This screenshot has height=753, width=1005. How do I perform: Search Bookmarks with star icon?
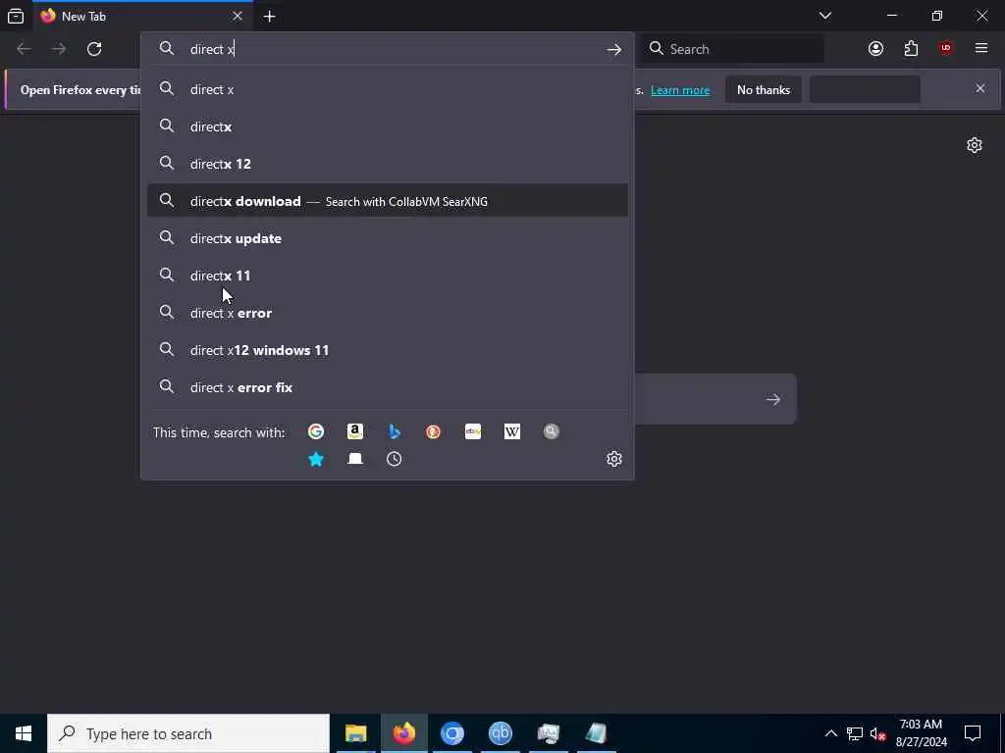(315, 459)
